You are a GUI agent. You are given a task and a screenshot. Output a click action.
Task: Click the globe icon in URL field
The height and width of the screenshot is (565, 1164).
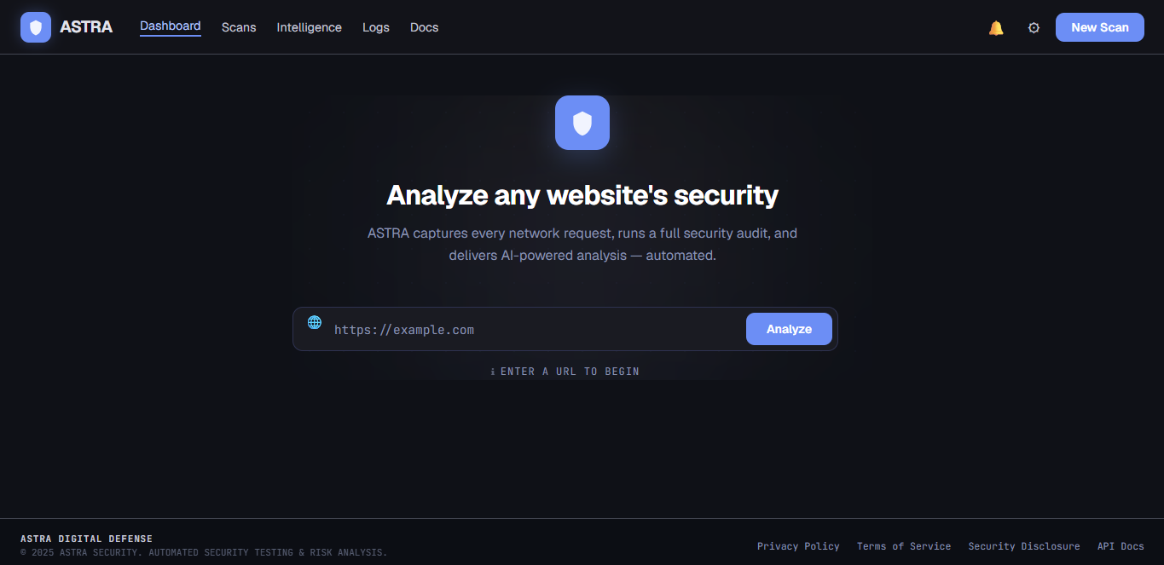[315, 322]
